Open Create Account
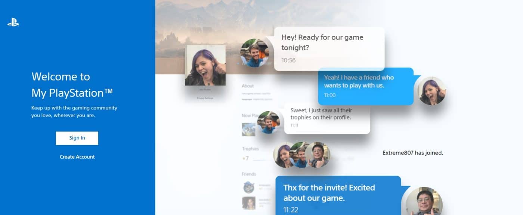 click(x=77, y=157)
